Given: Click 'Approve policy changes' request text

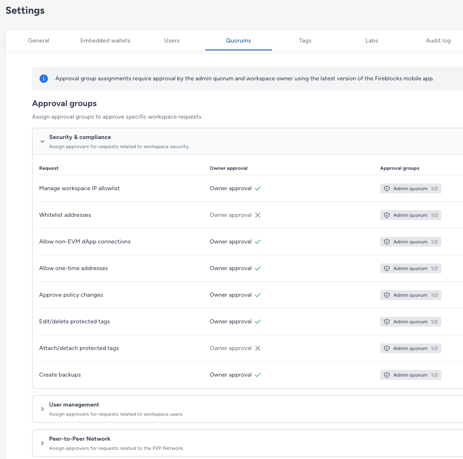Looking at the screenshot, I should (x=71, y=295).
